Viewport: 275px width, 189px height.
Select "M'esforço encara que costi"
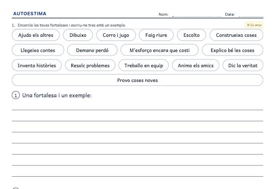click(160, 50)
